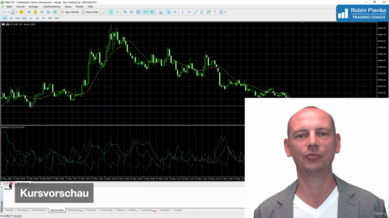The height and width of the screenshot is (218, 389).
Task: Select the M1 timeframe
Action: tap(5, 18)
